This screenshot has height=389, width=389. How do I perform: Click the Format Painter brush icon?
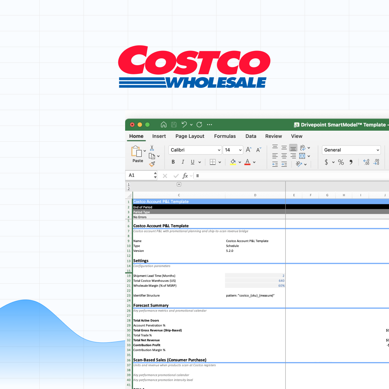click(x=152, y=164)
